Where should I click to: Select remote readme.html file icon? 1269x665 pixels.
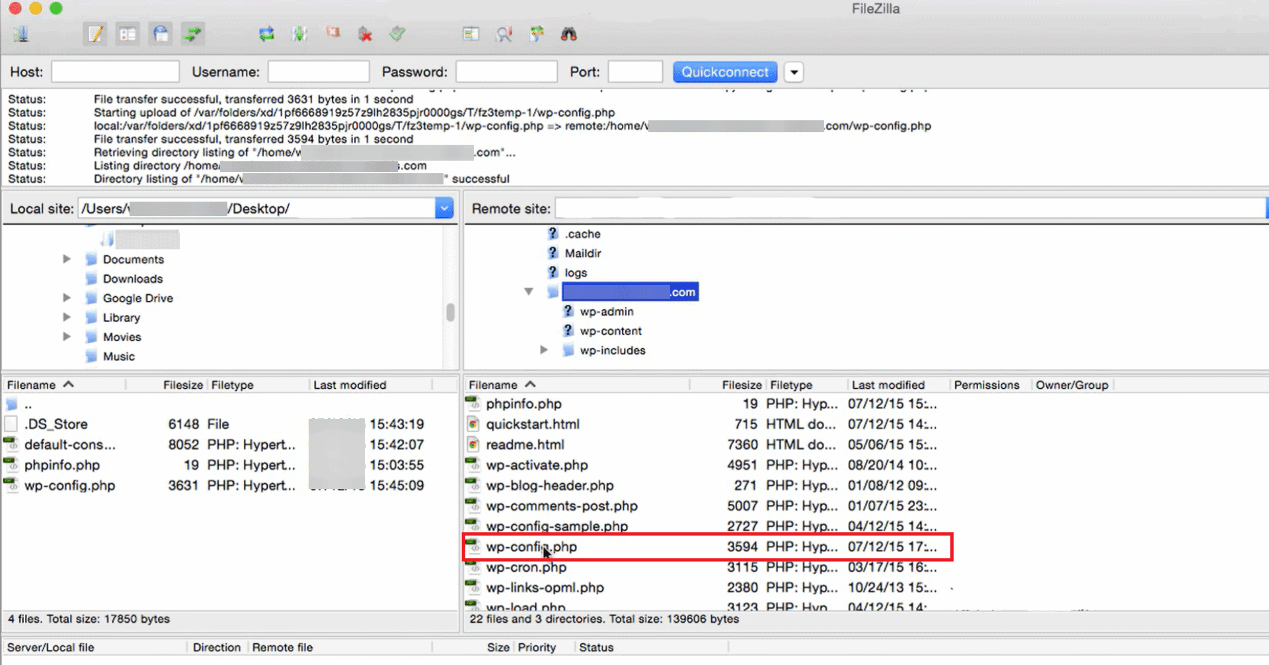pyautogui.click(x=473, y=444)
